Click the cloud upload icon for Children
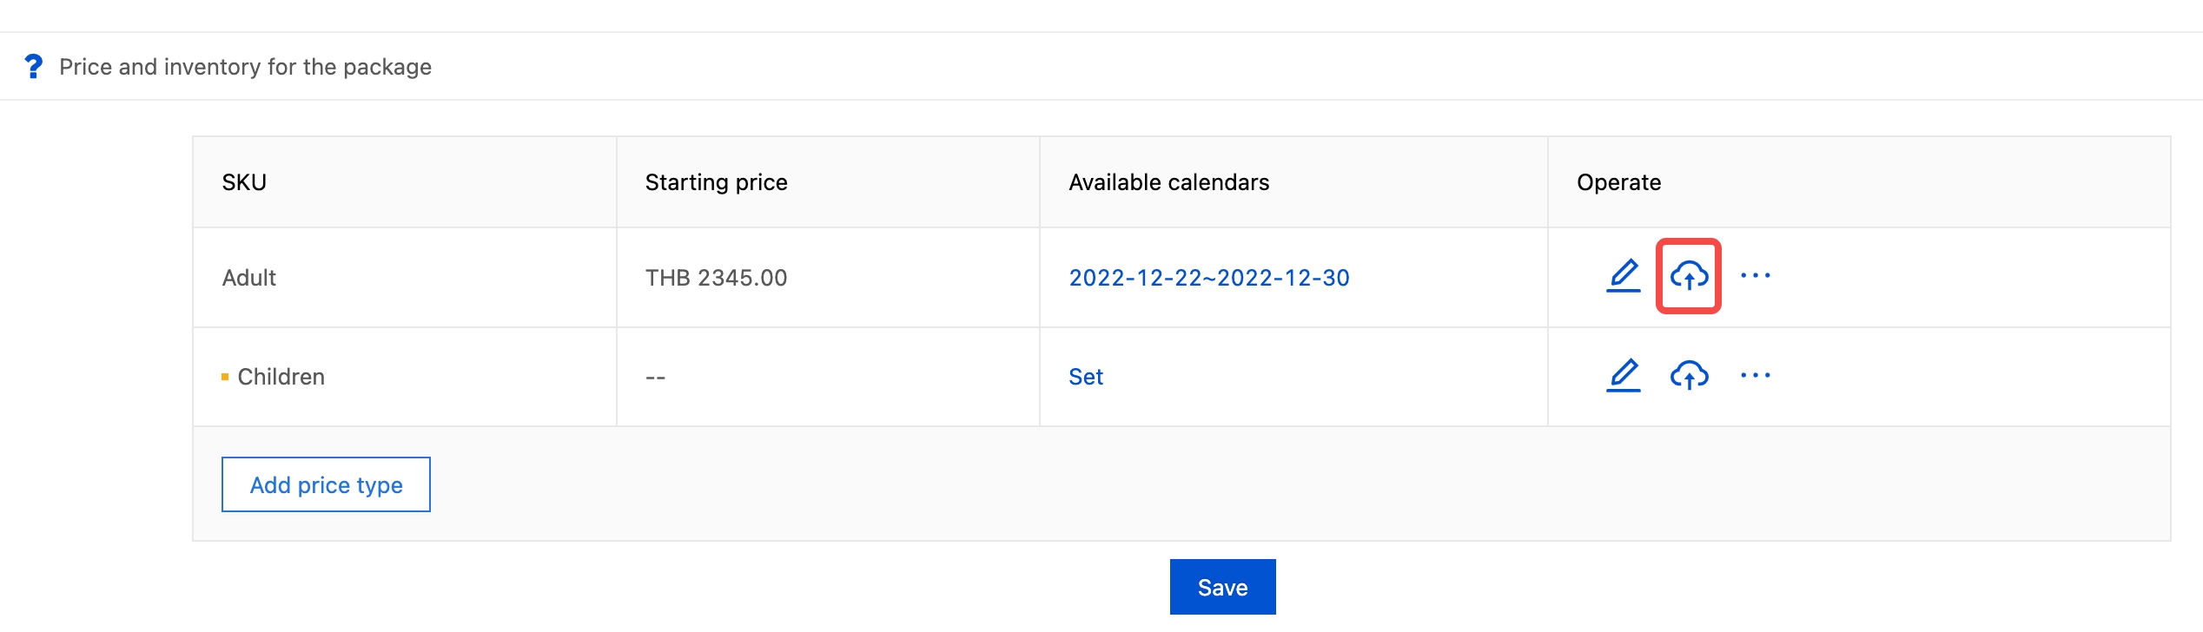Image resolution: width=2203 pixels, height=632 pixels. click(1689, 375)
